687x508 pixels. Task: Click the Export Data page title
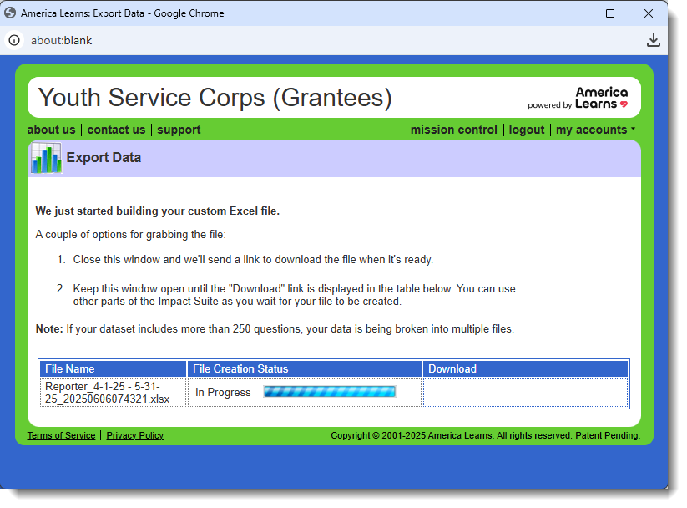pos(104,157)
